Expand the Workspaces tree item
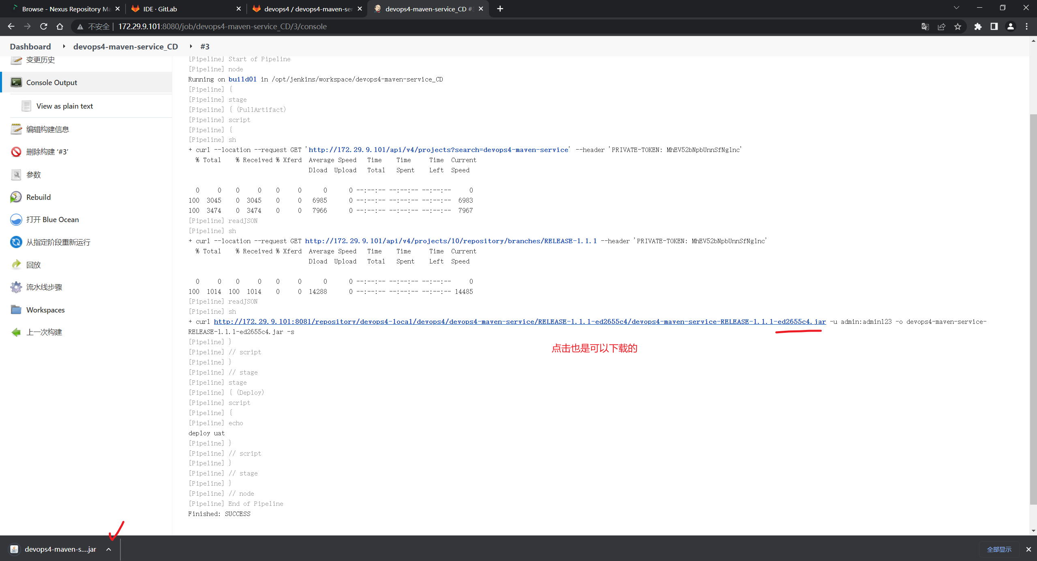This screenshot has width=1037, height=561. 45,310
